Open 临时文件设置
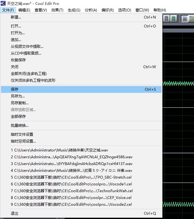194x219 pixels. [x=81, y=134]
